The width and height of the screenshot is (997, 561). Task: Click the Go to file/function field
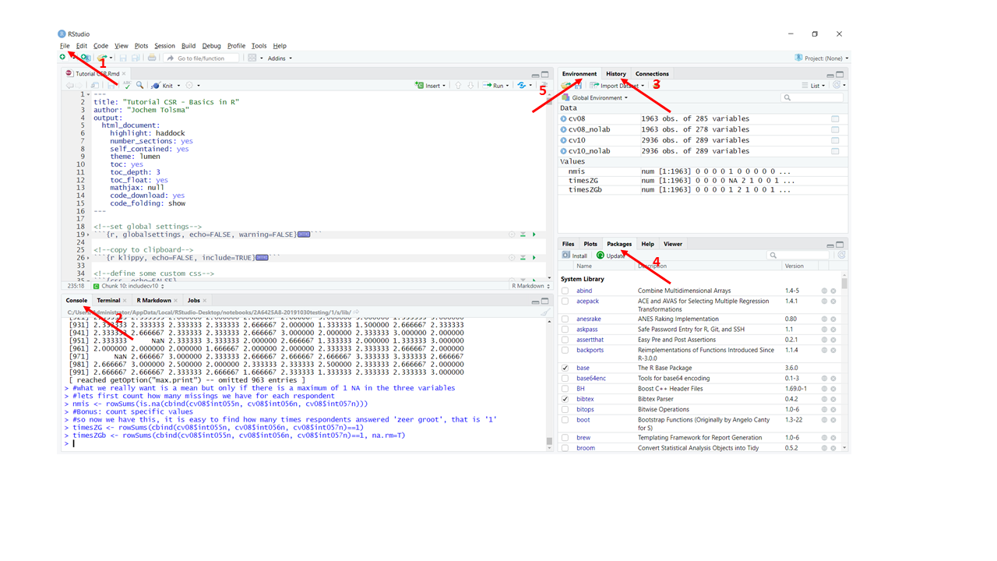tap(200, 58)
